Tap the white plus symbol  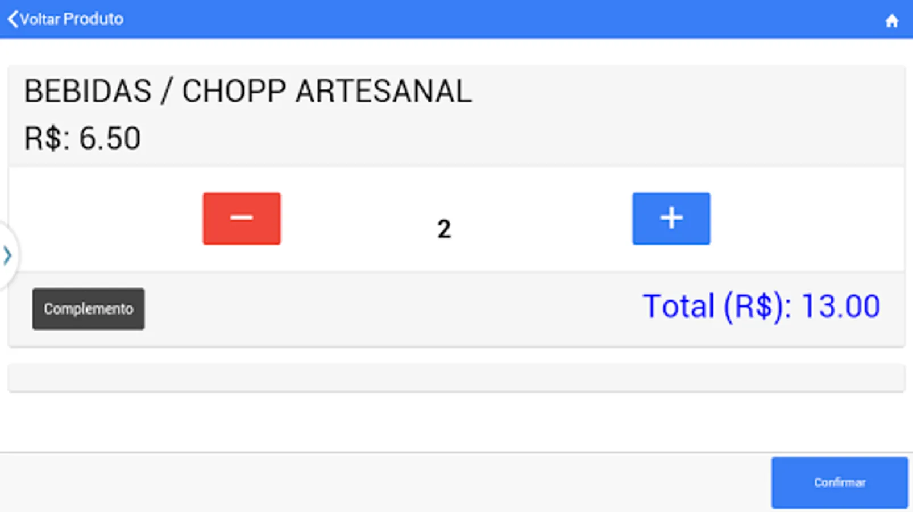coord(671,218)
